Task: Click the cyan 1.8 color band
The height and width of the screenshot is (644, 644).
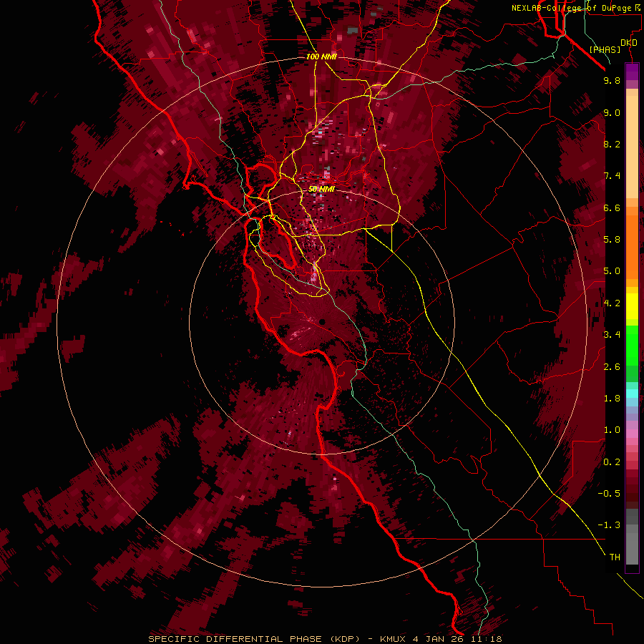Action: click(632, 394)
